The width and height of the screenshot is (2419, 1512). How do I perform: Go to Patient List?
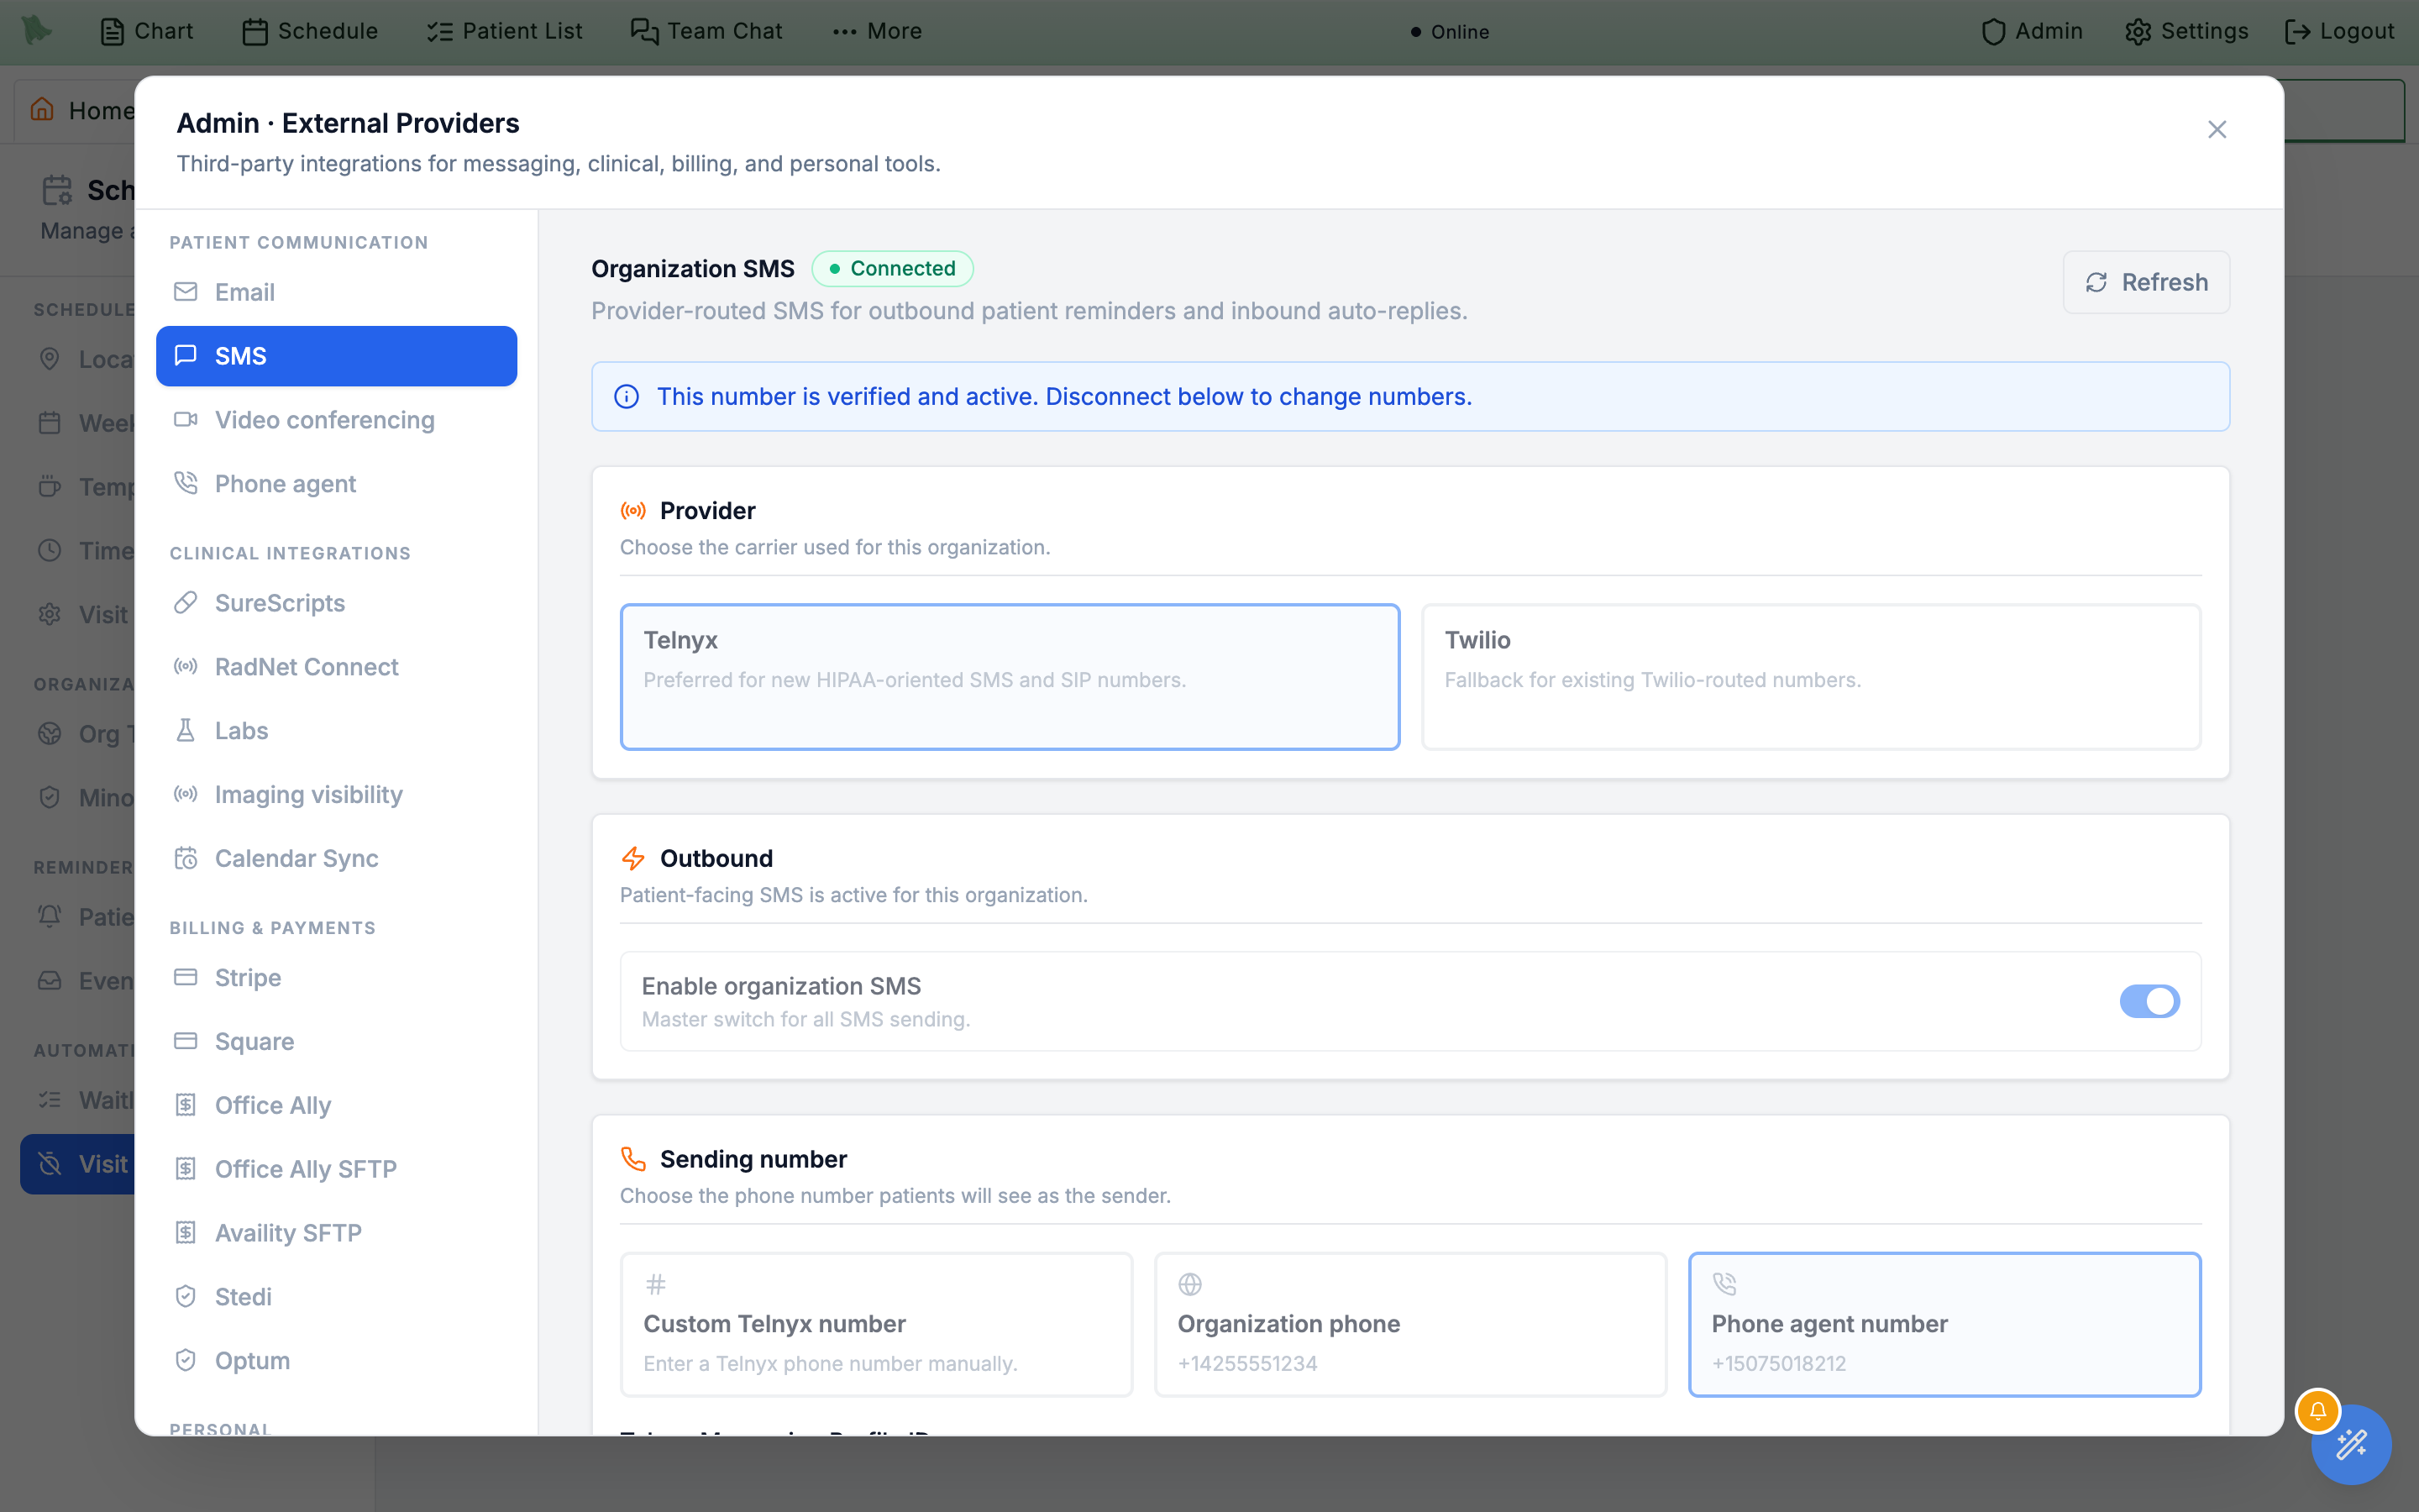(504, 31)
